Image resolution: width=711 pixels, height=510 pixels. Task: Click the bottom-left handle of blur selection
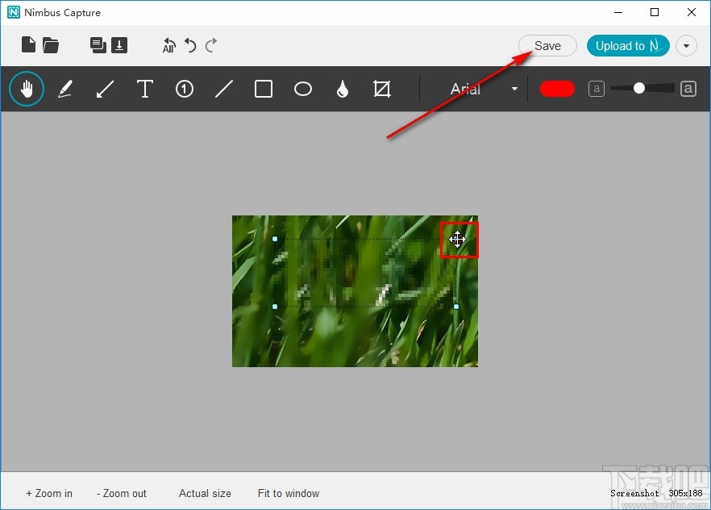click(x=275, y=307)
